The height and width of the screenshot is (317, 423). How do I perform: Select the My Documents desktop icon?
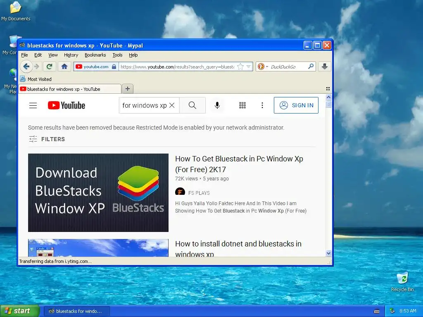tap(16, 11)
